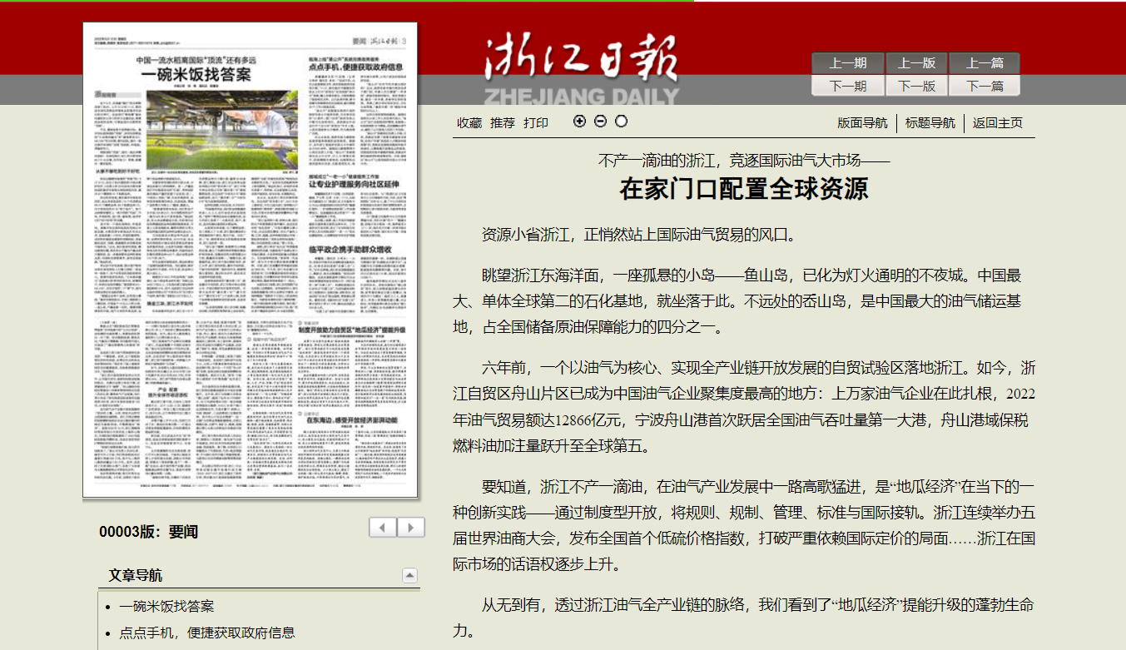The height and width of the screenshot is (650, 1126).
Task: Go to previous page with left arrow
Action: (383, 528)
